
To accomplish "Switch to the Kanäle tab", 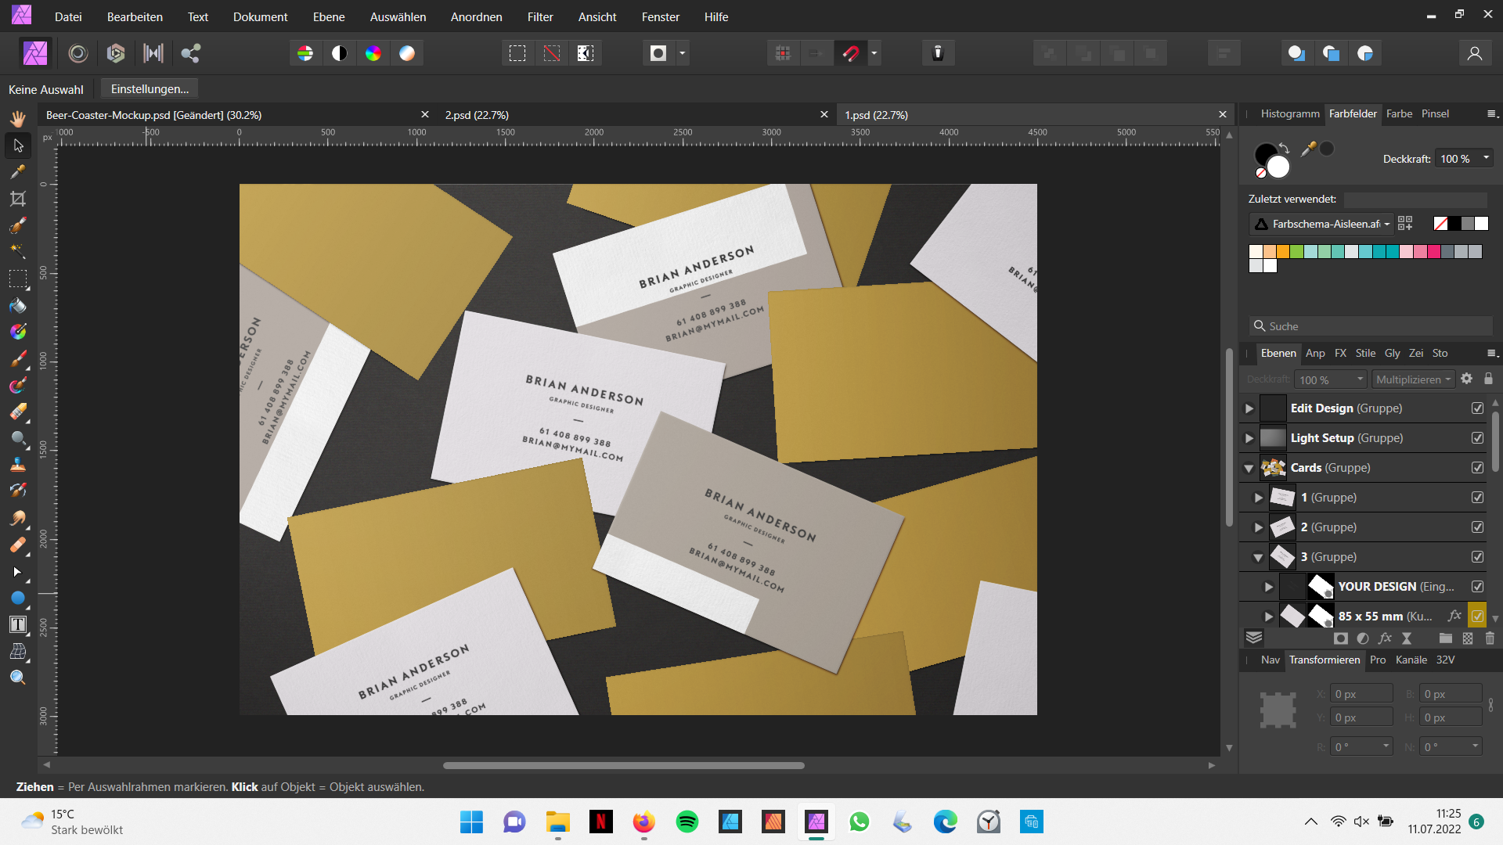I will (x=1412, y=660).
